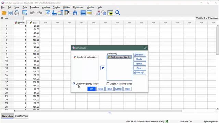Open the Charts... options
The height and width of the screenshot is (123, 219).
tap(140, 59)
